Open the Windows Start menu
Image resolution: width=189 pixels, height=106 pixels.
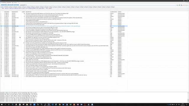[2, 105]
